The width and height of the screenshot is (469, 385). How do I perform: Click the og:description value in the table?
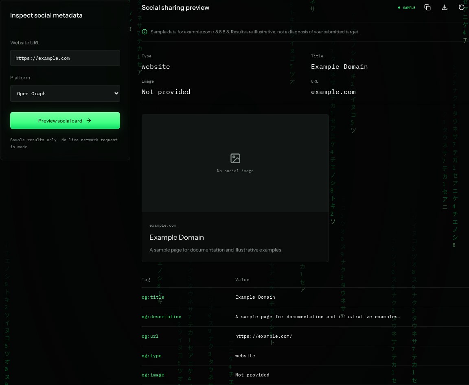point(318,317)
